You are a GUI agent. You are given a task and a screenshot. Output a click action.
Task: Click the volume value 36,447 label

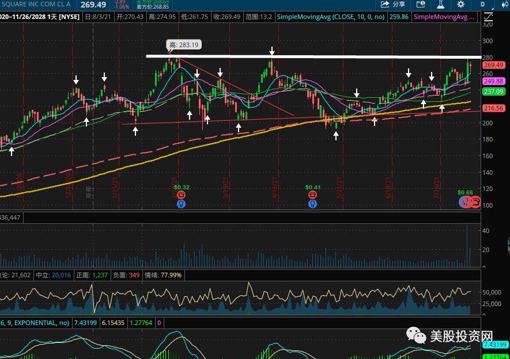[x=10, y=217]
